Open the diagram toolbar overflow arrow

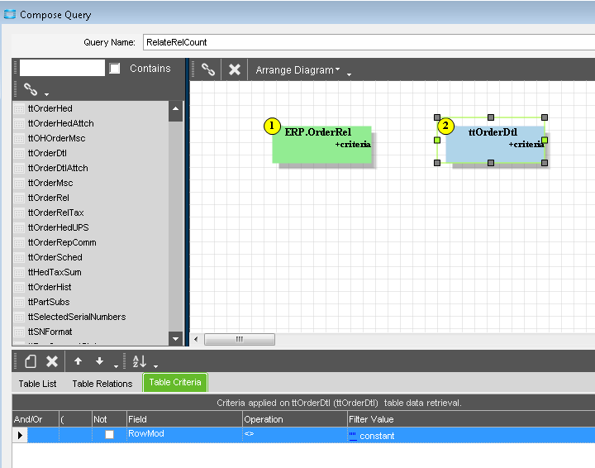[349, 74]
